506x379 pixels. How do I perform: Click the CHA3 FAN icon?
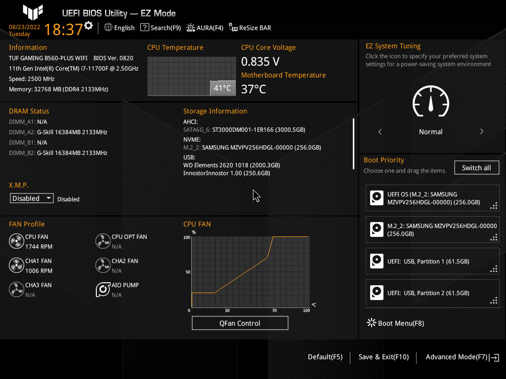coord(16,289)
